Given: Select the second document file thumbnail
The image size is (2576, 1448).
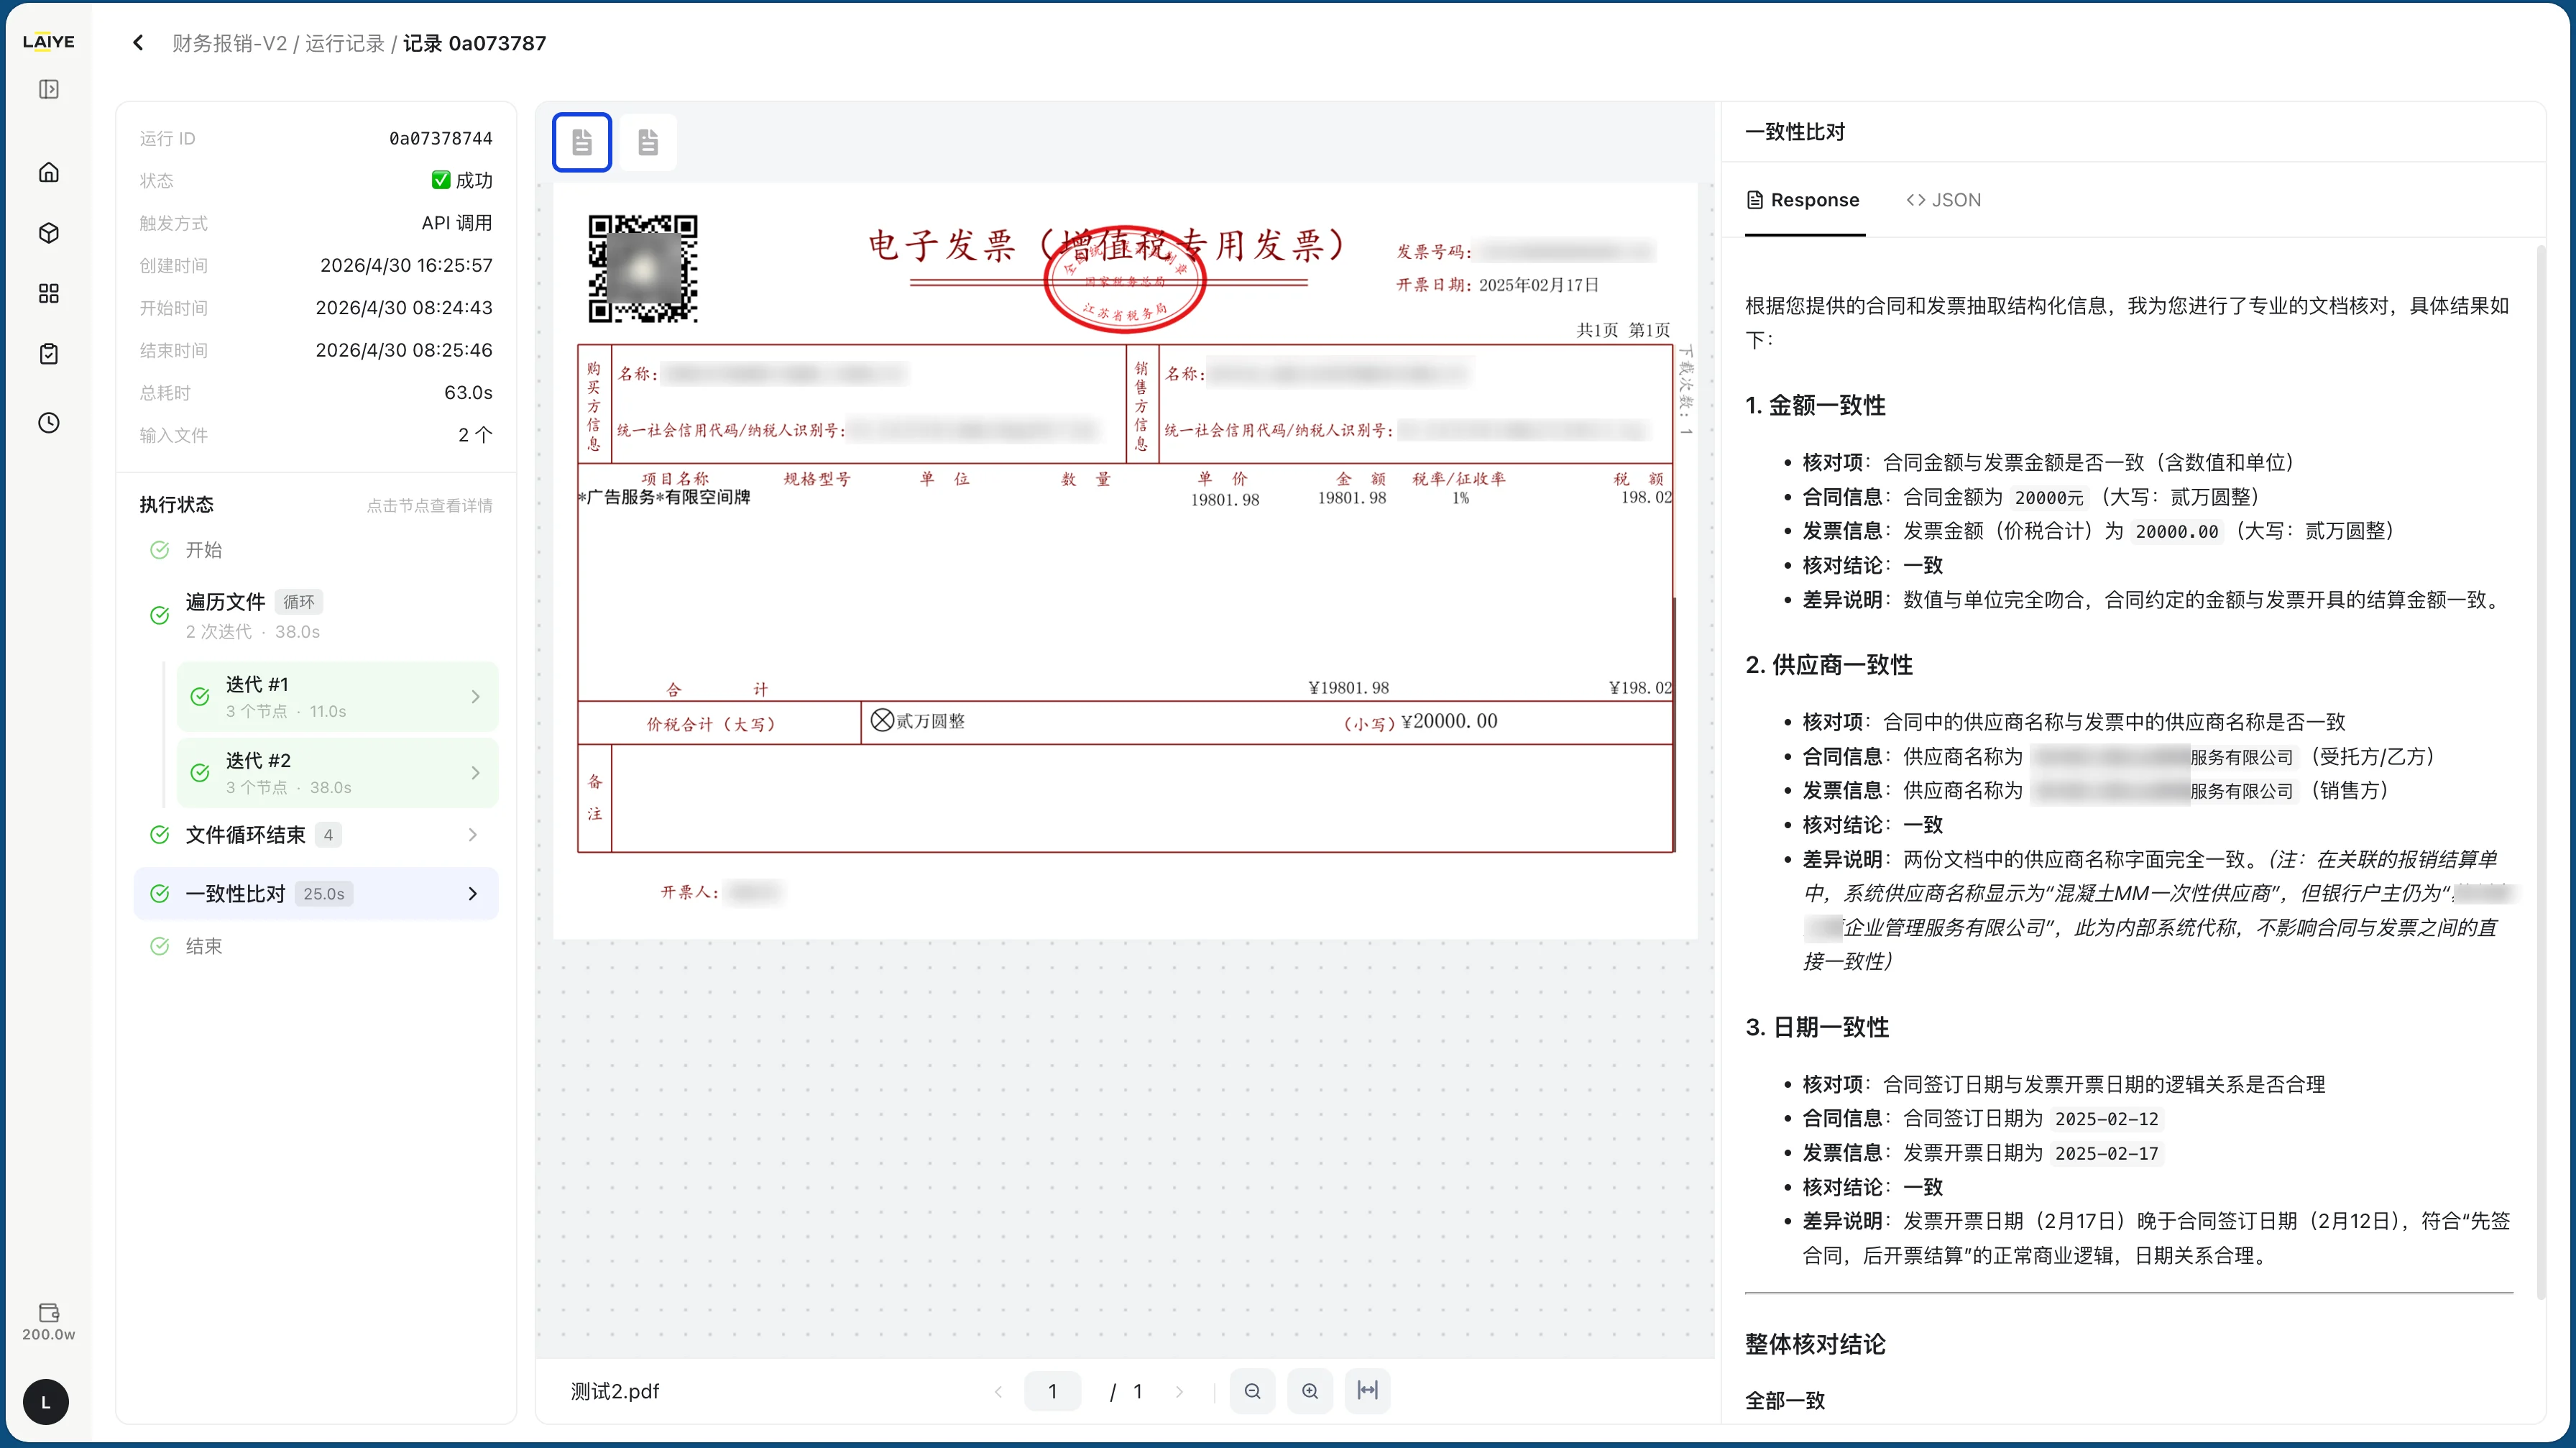Looking at the screenshot, I should click(x=648, y=142).
